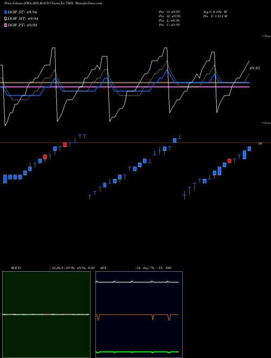Viewport: 271px width, 358px height.
Task: Click the 'Pre O: 49.98' value
Action: pos(169,12)
